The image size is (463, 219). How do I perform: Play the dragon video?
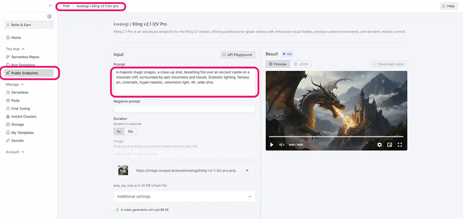pyautogui.click(x=272, y=145)
